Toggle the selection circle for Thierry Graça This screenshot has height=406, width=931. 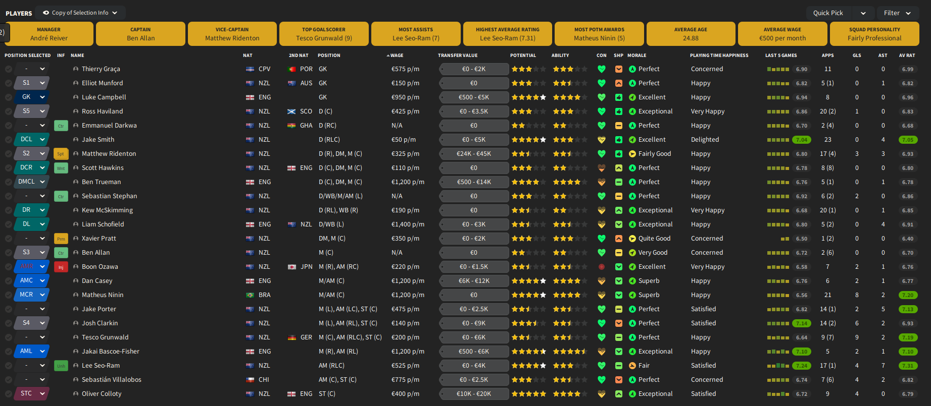click(x=9, y=69)
